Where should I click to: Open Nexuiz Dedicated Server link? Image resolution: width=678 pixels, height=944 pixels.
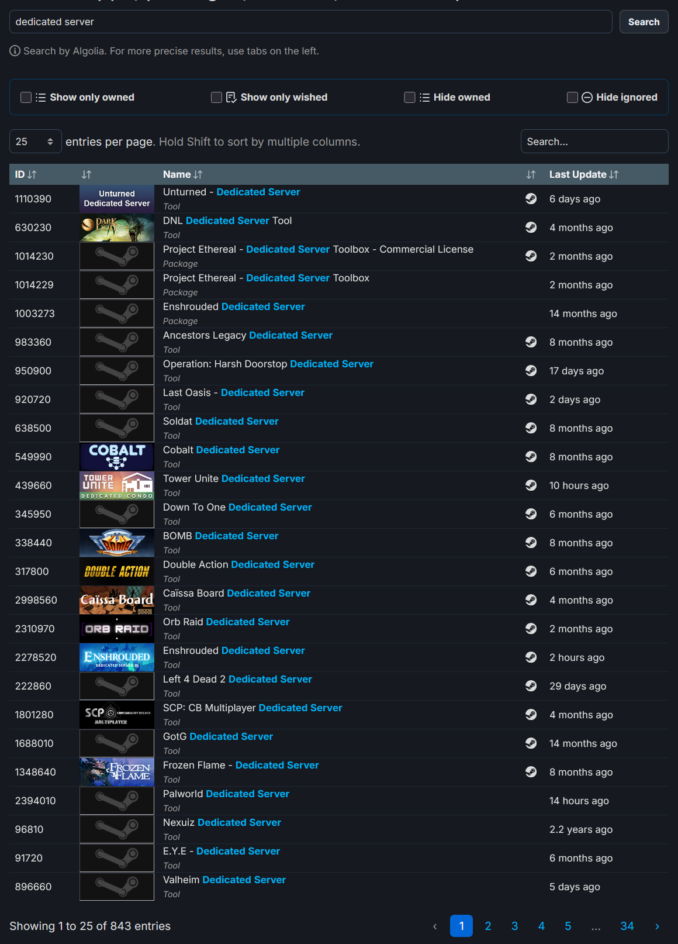click(222, 822)
